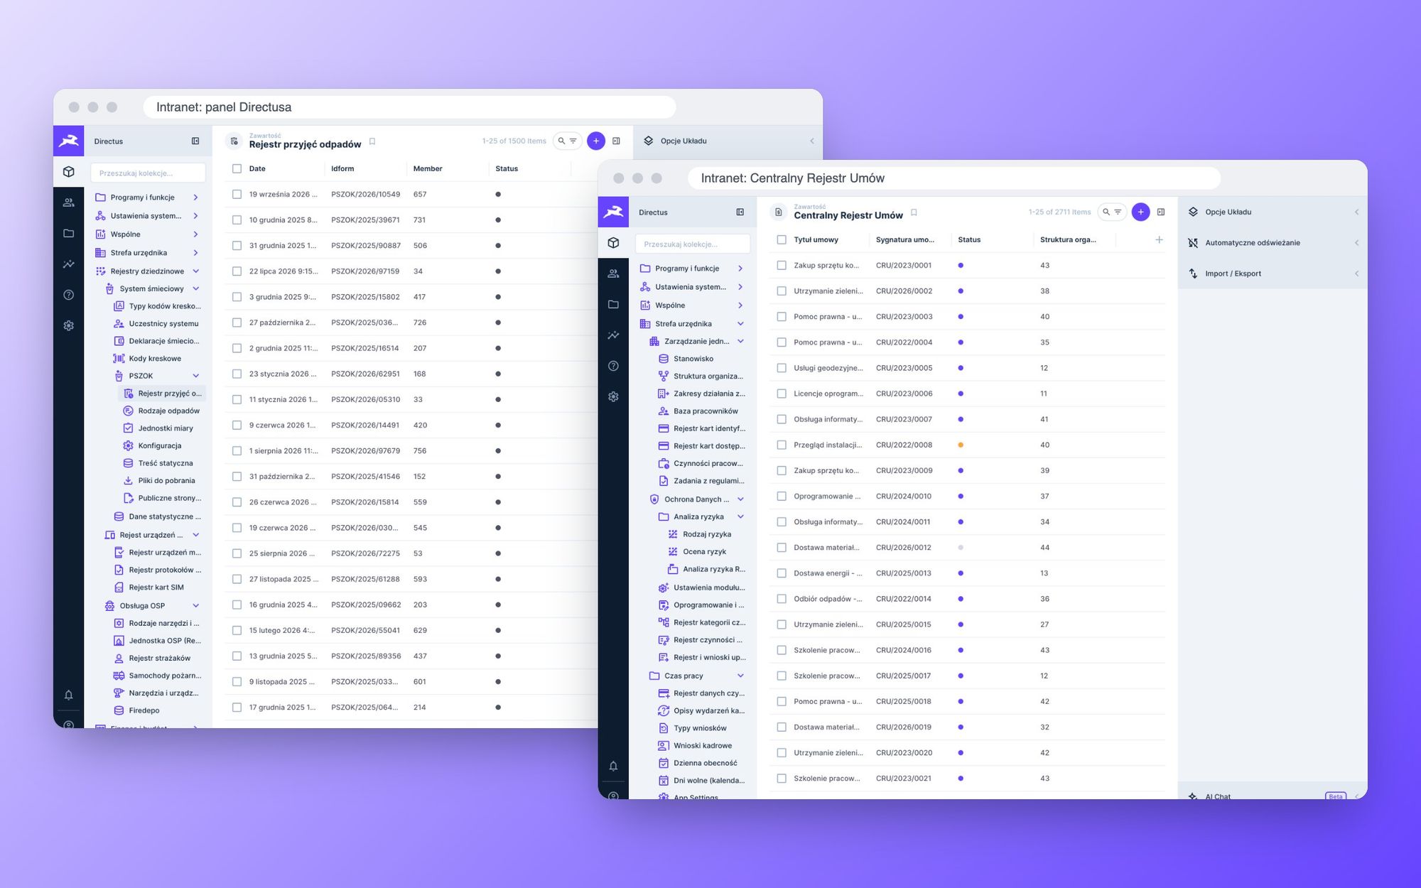Expand the Programy i funkcje folder in right window
The width and height of the screenshot is (1421, 888).
[x=740, y=268]
